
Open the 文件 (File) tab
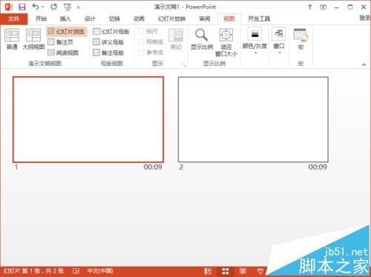pos(13,19)
